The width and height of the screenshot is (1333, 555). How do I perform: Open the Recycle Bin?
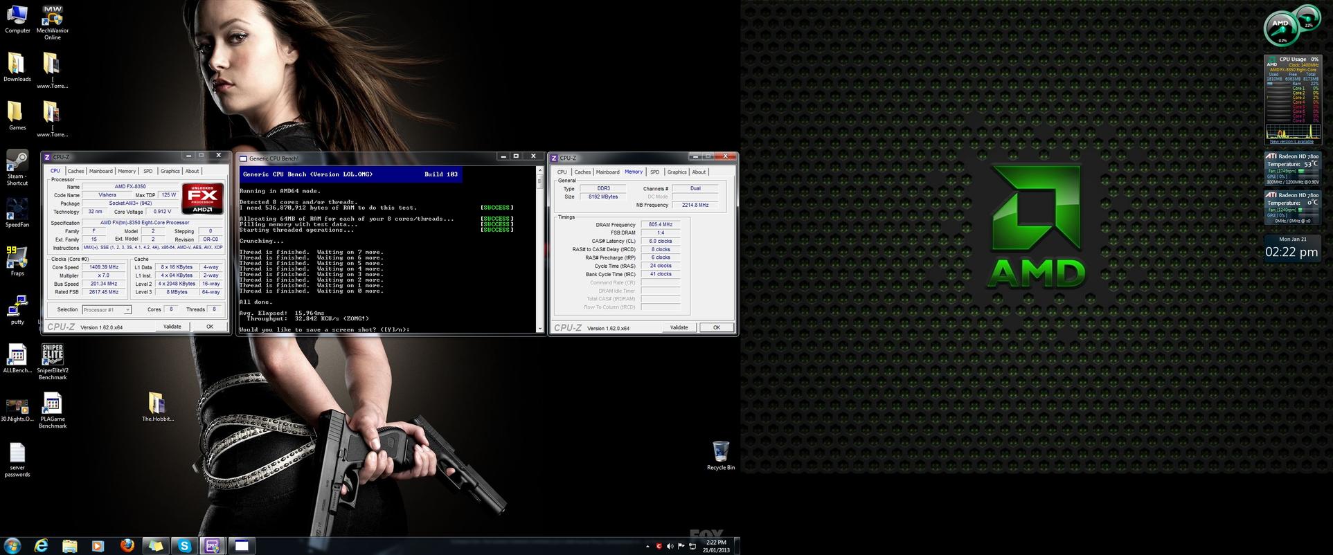pyautogui.click(x=721, y=455)
